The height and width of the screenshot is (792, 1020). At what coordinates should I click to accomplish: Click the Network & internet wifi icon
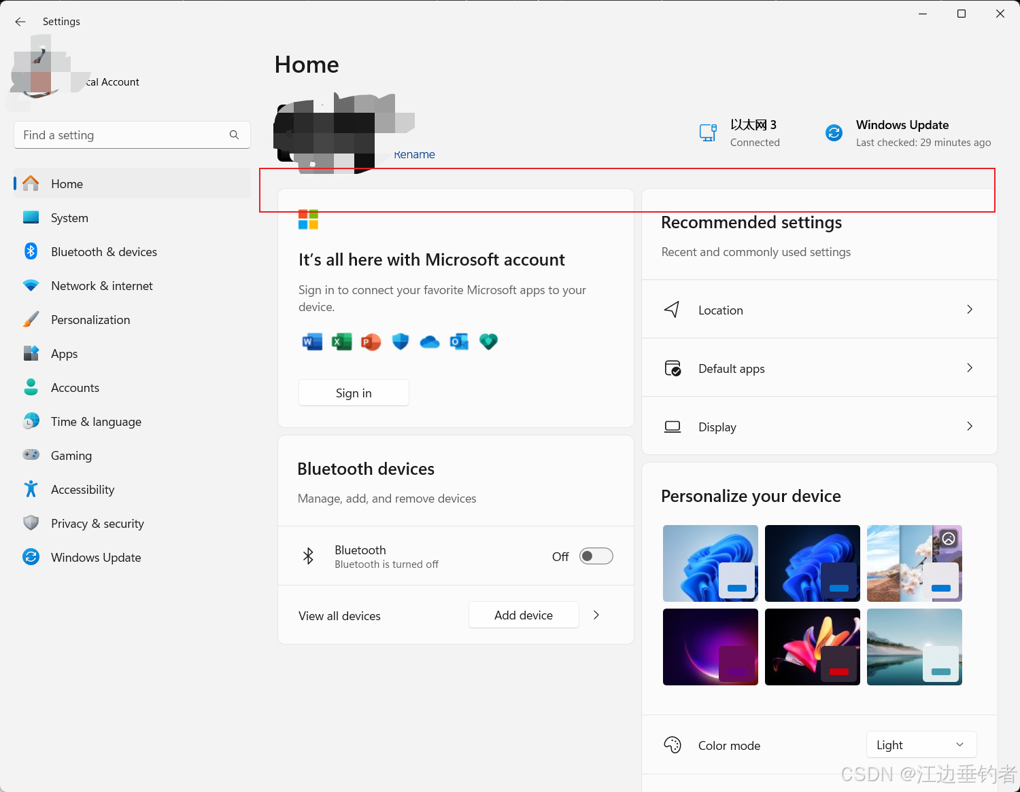(x=31, y=285)
